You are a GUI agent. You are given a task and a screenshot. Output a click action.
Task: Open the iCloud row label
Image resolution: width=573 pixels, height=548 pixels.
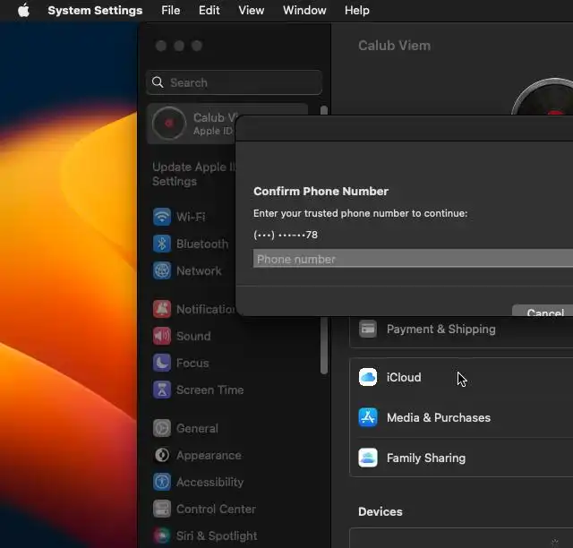(x=404, y=377)
